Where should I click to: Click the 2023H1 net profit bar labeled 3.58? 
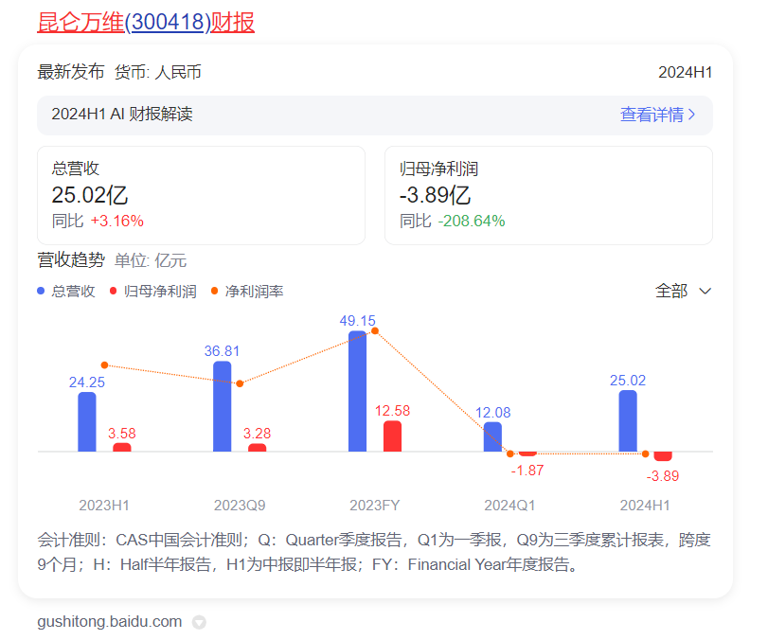[122, 447]
